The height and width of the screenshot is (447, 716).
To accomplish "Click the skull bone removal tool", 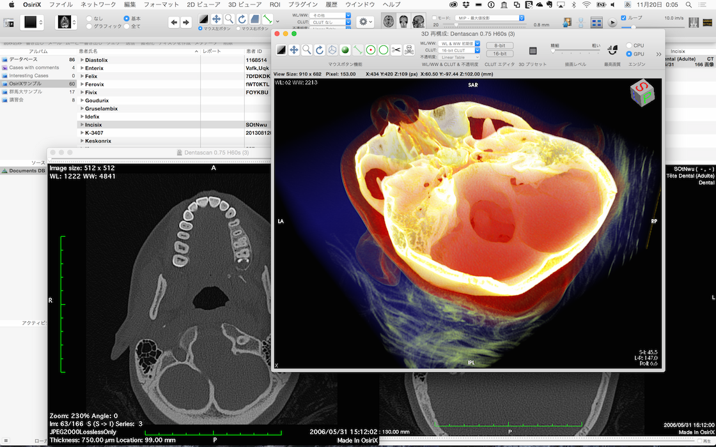I will tap(409, 50).
